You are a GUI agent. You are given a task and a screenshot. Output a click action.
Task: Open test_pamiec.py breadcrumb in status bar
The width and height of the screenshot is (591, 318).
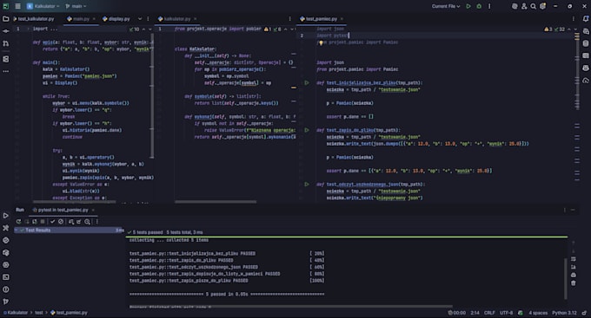click(x=69, y=313)
